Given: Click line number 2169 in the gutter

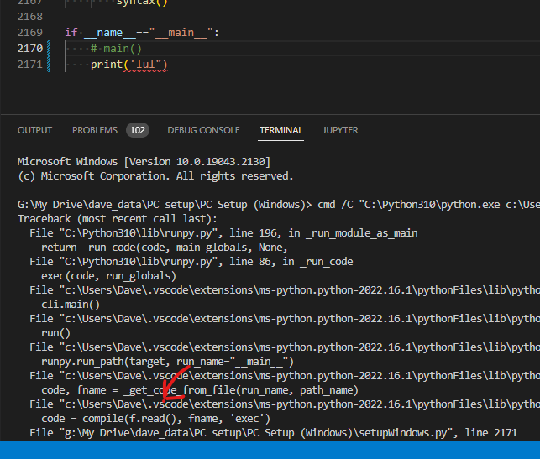Looking at the screenshot, I should [30, 33].
